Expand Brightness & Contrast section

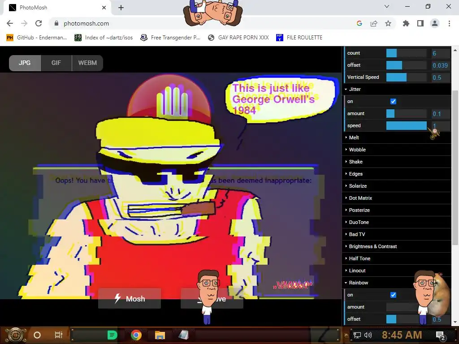pos(396,246)
